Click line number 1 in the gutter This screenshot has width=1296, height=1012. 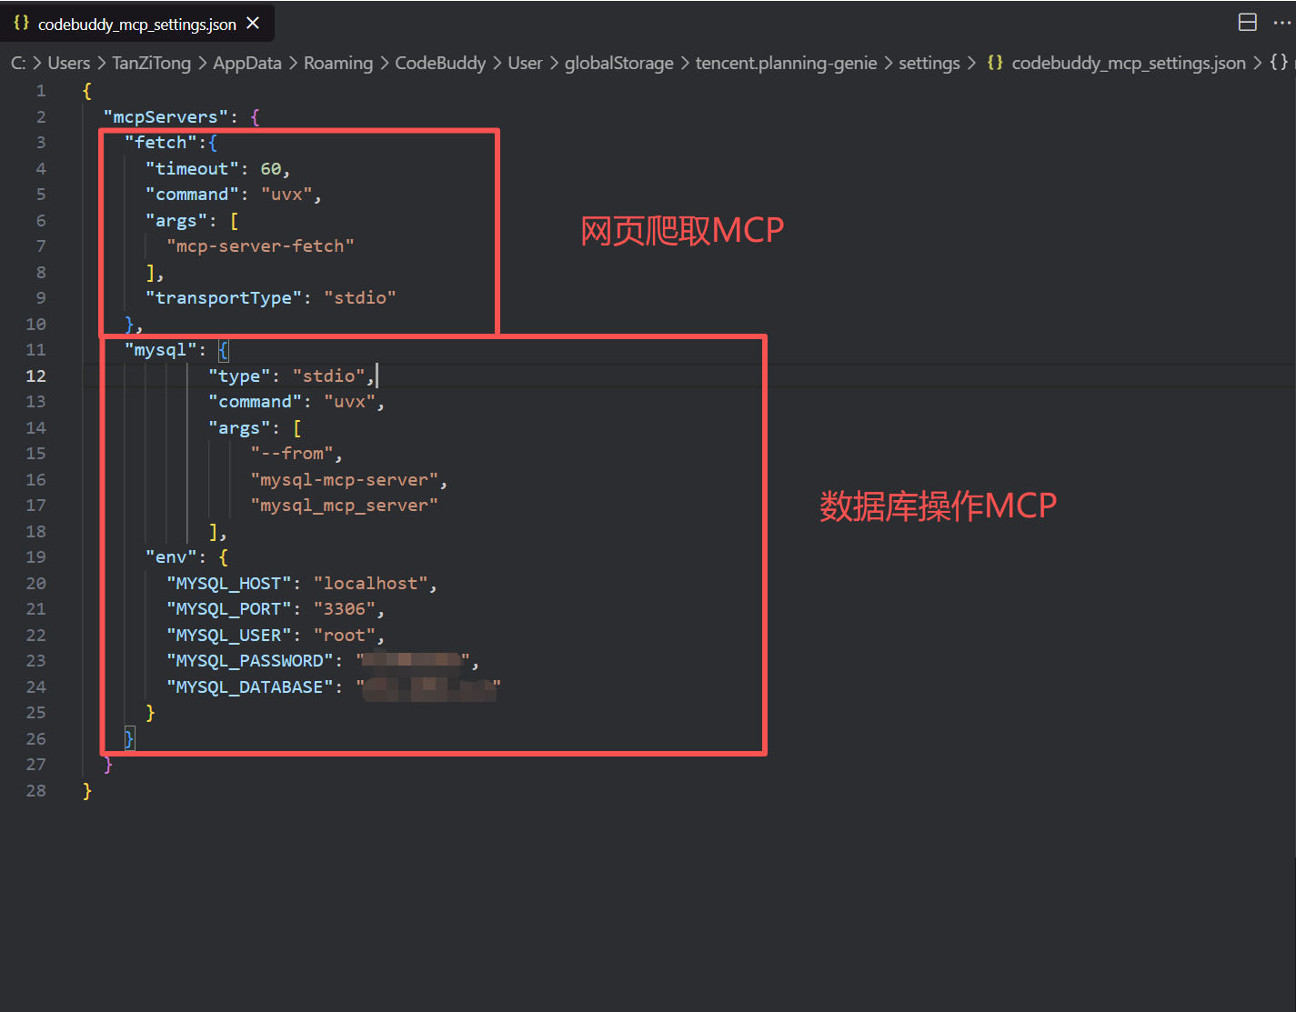tap(41, 91)
